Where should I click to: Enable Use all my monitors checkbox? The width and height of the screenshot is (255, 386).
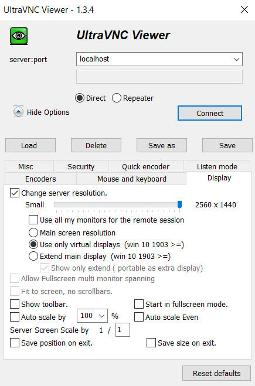[33, 220]
